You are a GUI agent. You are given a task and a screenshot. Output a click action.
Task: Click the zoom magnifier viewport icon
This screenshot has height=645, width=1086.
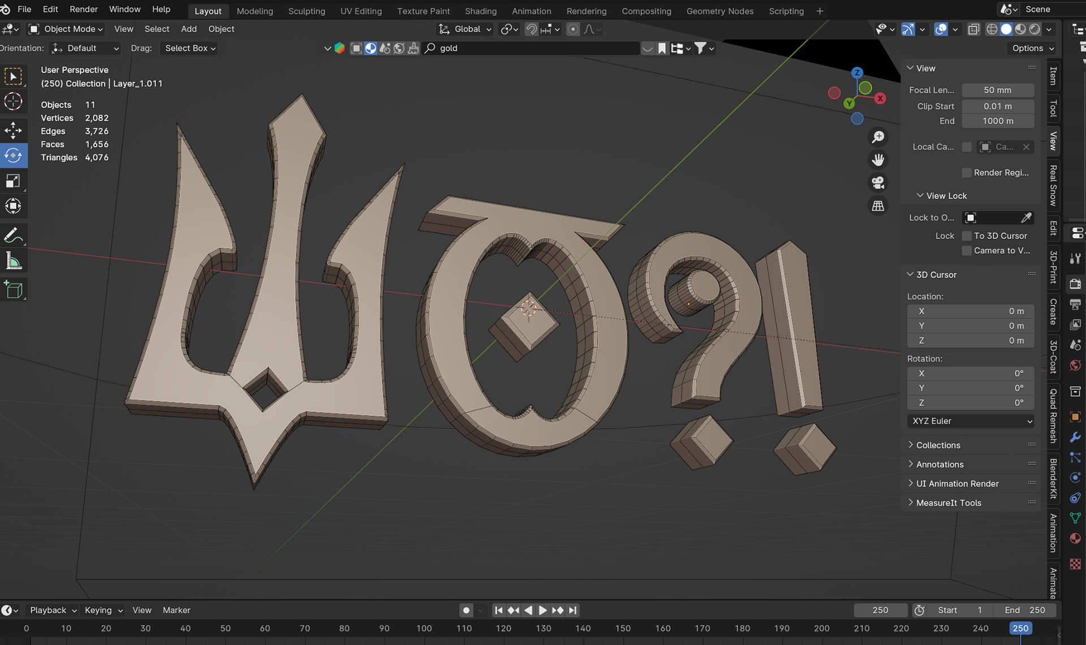[x=878, y=137]
